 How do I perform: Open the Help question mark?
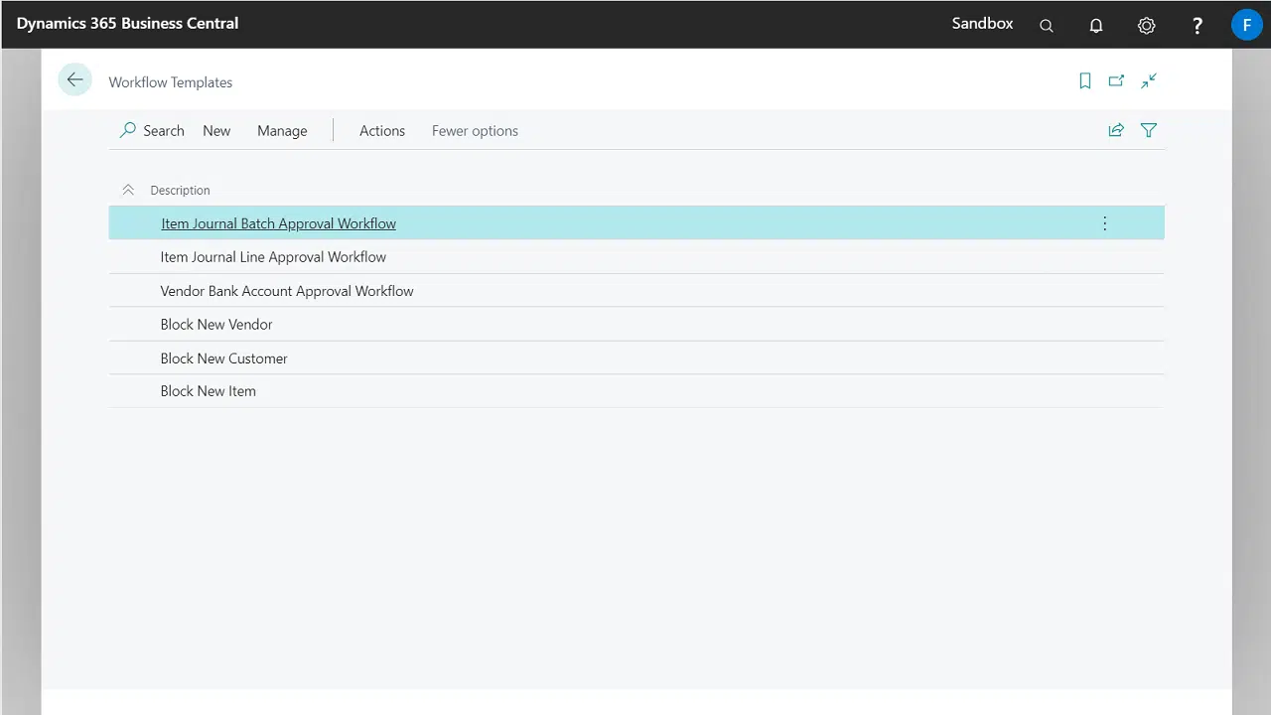point(1198,26)
